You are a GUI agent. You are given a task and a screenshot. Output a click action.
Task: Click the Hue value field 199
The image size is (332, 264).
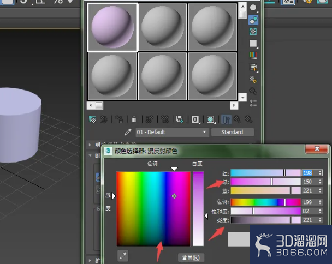tap(310, 202)
